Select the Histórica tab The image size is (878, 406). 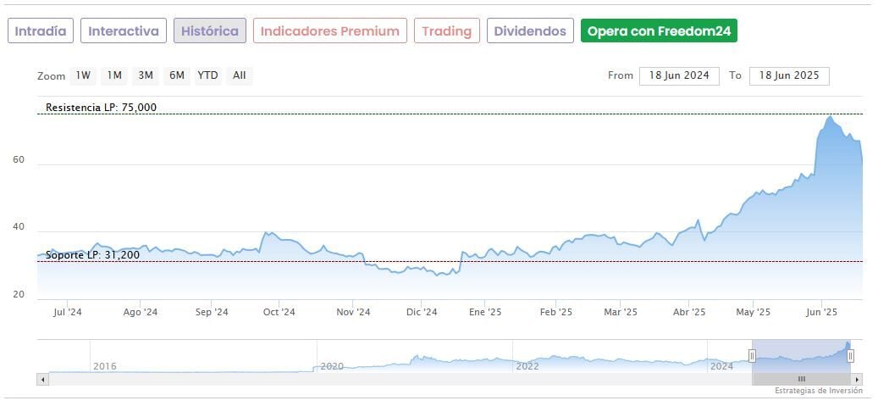(210, 31)
